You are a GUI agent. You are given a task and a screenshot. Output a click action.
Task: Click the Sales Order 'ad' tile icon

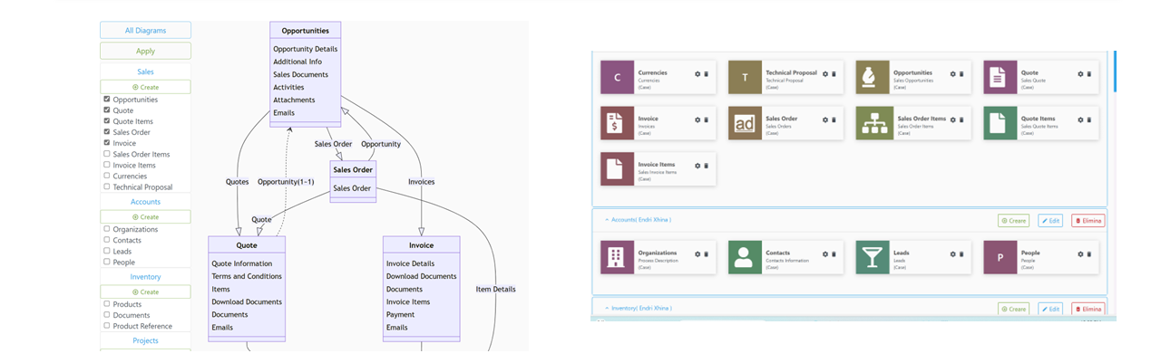[745, 123]
